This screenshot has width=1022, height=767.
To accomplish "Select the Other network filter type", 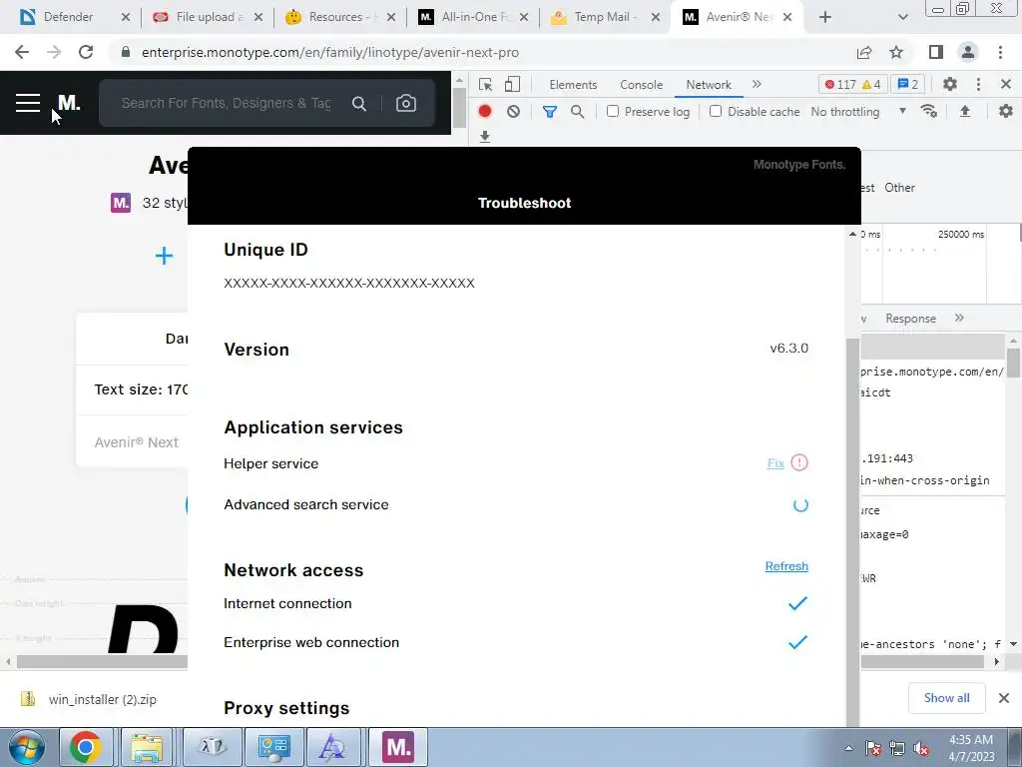I will coord(899,188).
